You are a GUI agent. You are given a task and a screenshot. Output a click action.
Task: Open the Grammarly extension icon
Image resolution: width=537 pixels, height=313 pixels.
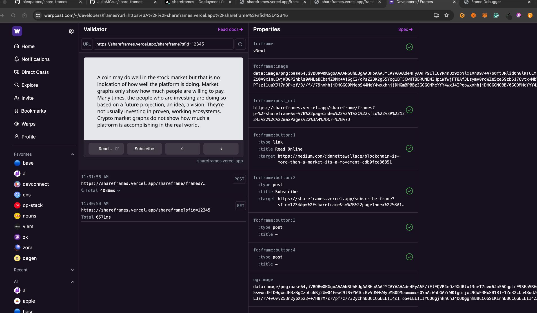[x=496, y=15]
